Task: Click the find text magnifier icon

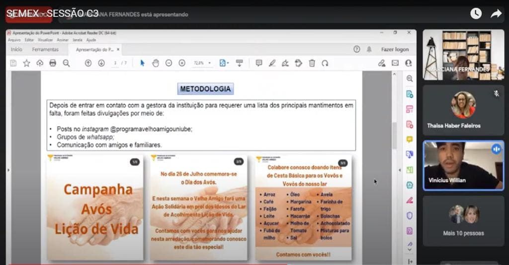Action: [66, 63]
